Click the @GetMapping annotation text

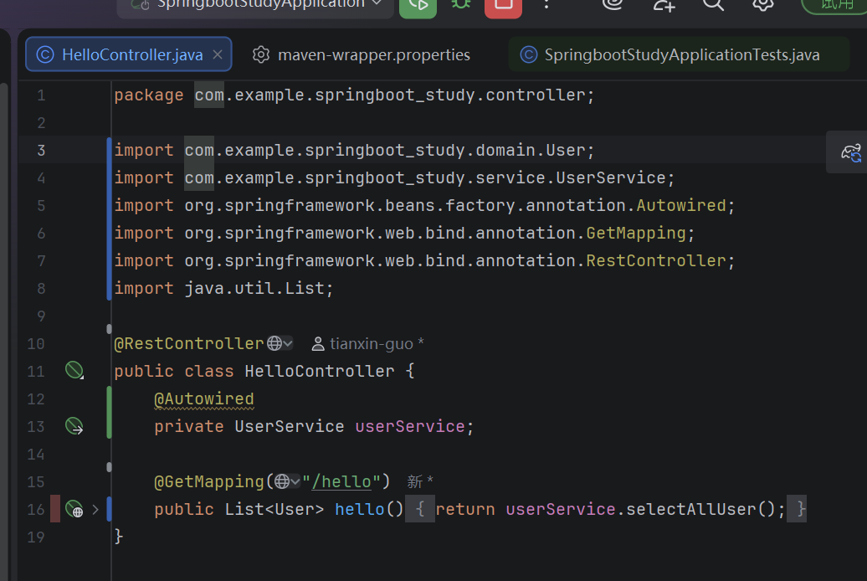coord(209,481)
